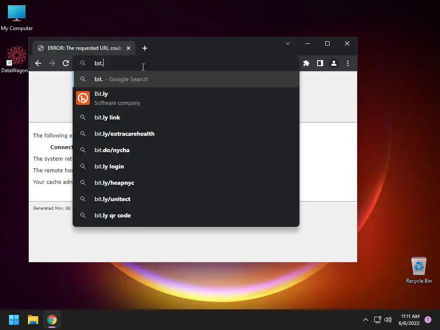Click 'The following e' text line
The image size is (440, 330).
tap(52, 135)
